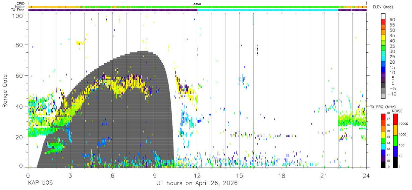Click the "Range Gate" y-axis title
412x190 pixels.
point(5,91)
